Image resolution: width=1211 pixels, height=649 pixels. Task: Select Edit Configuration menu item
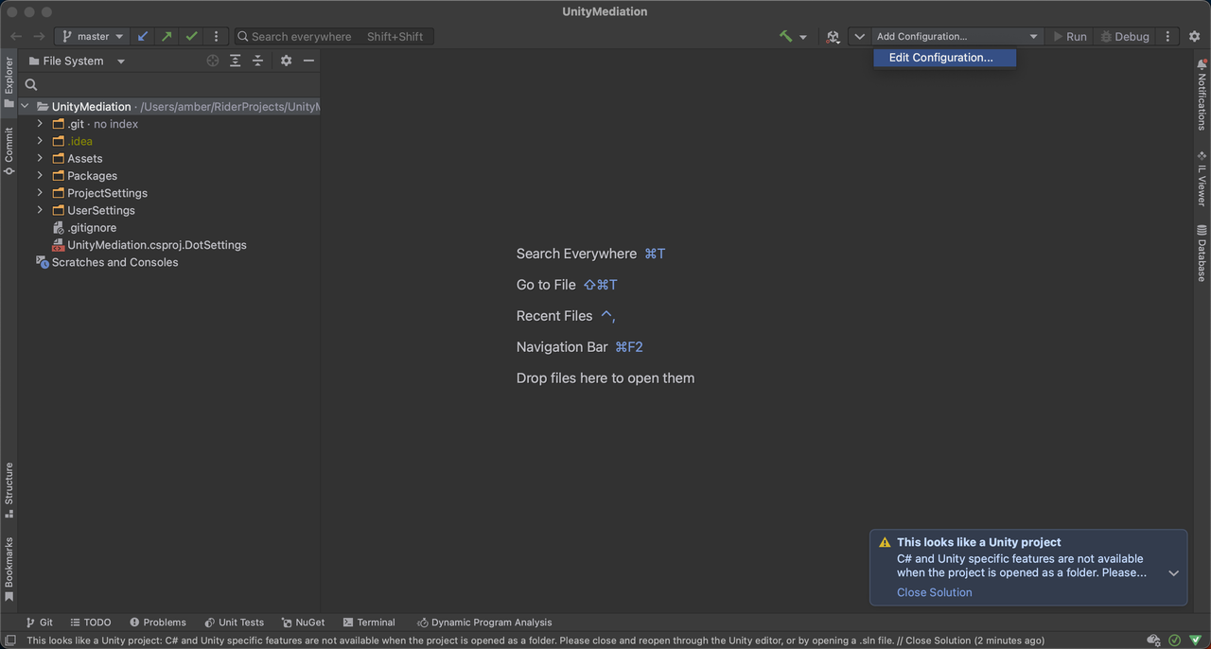(944, 58)
